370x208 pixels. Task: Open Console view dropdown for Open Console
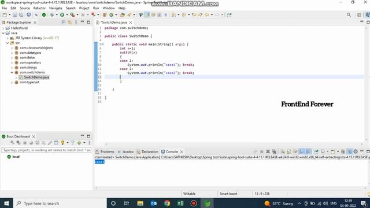(338, 151)
